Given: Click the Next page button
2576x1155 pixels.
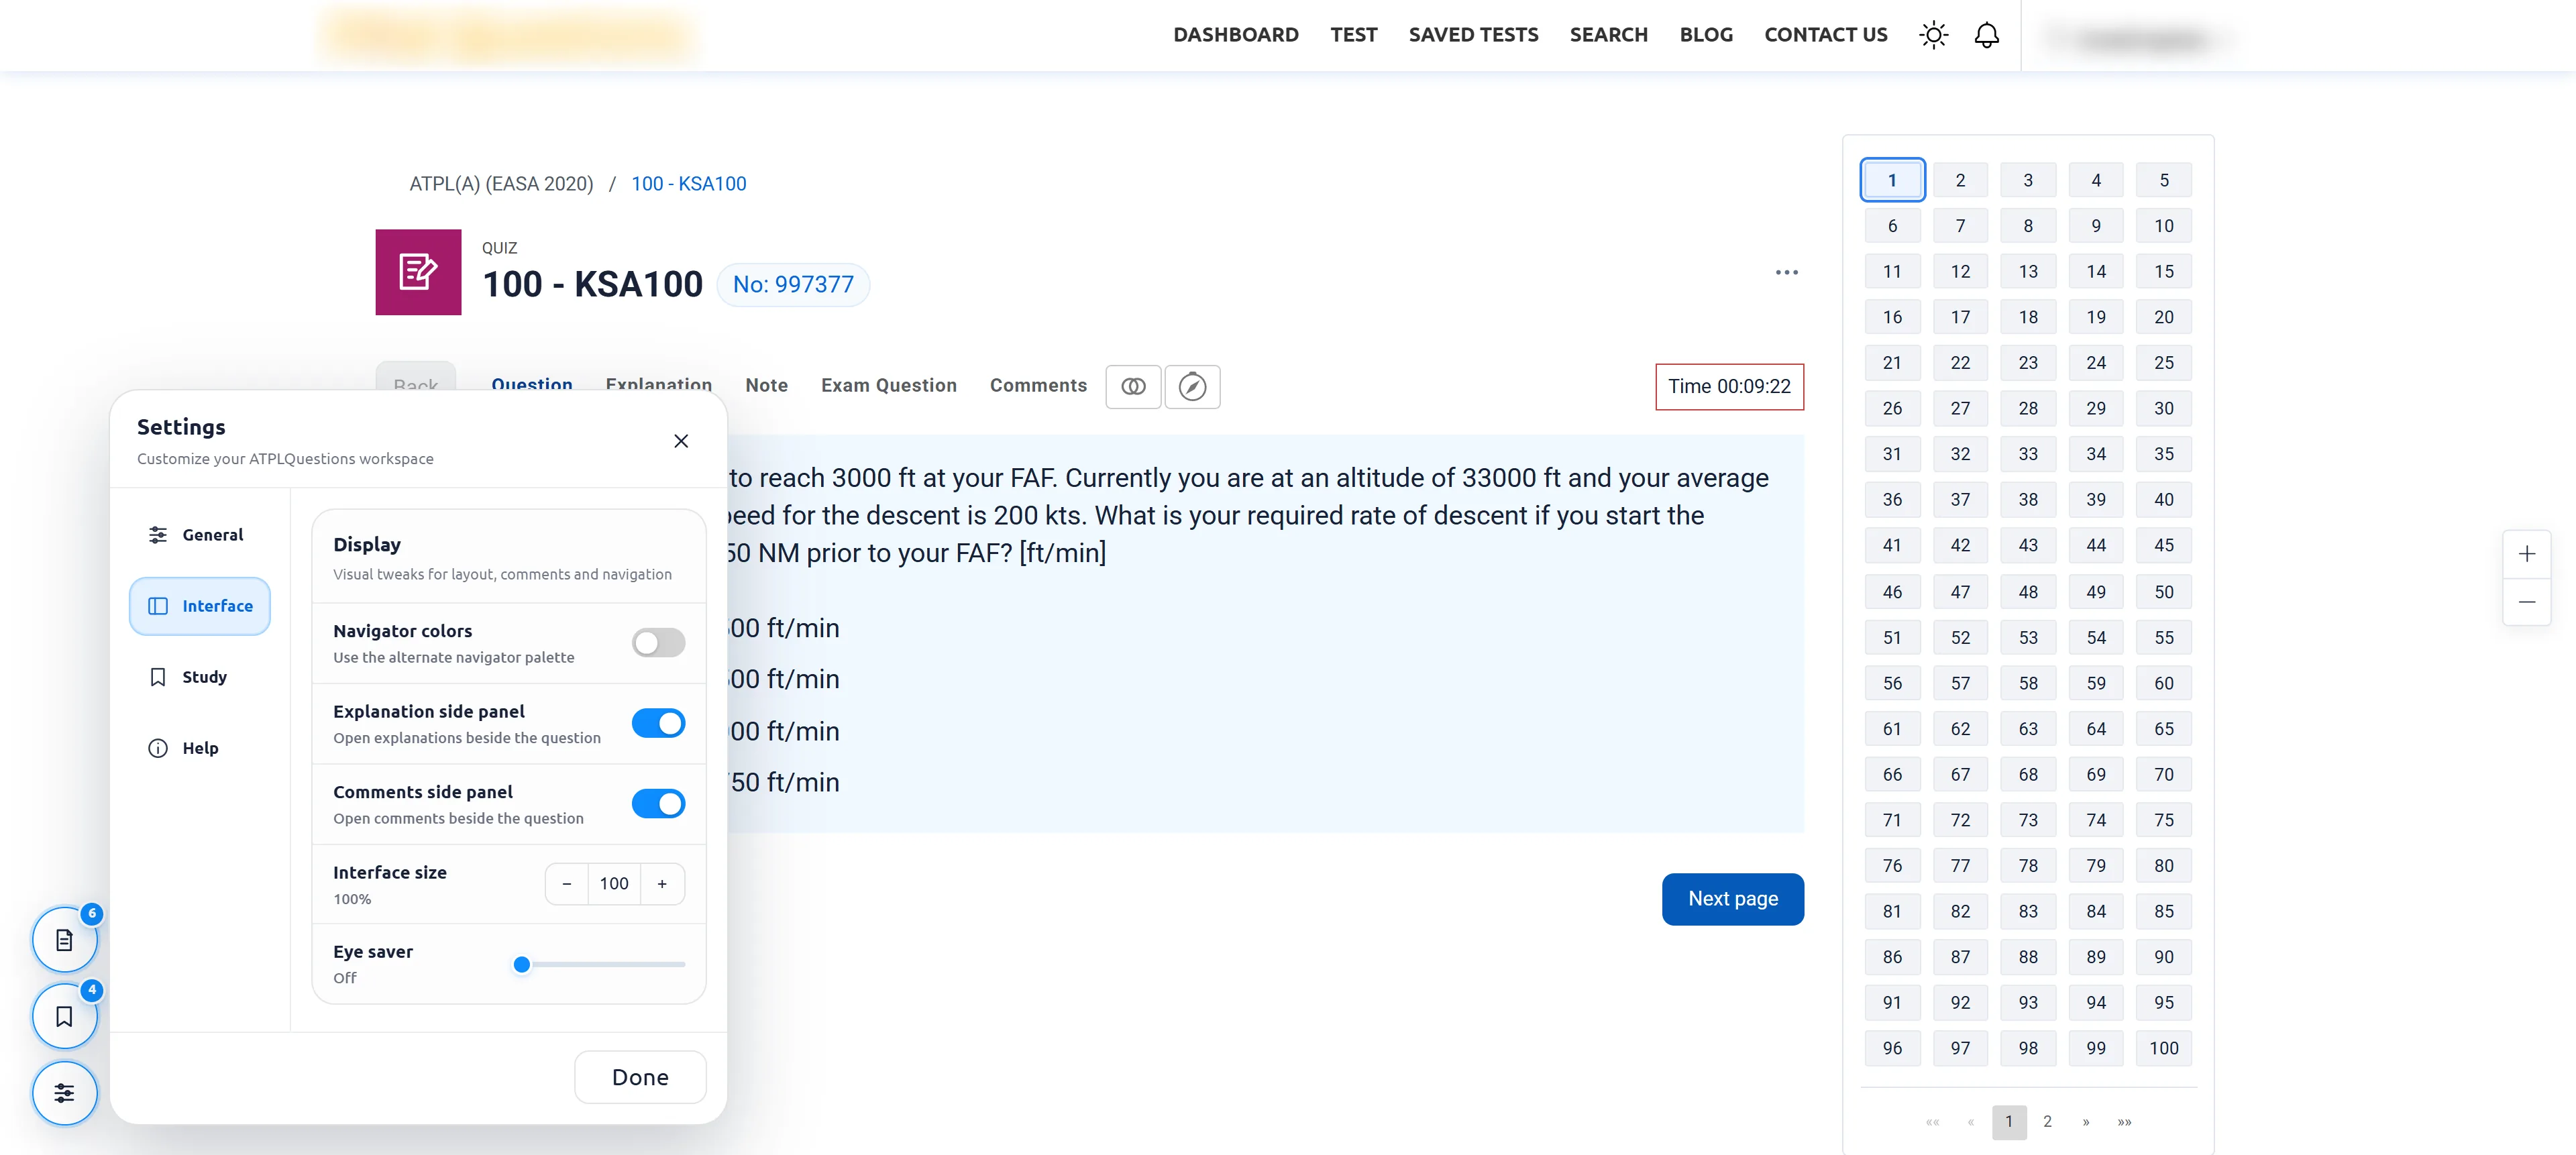Looking at the screenshot, I should (x=1732, y=899).
